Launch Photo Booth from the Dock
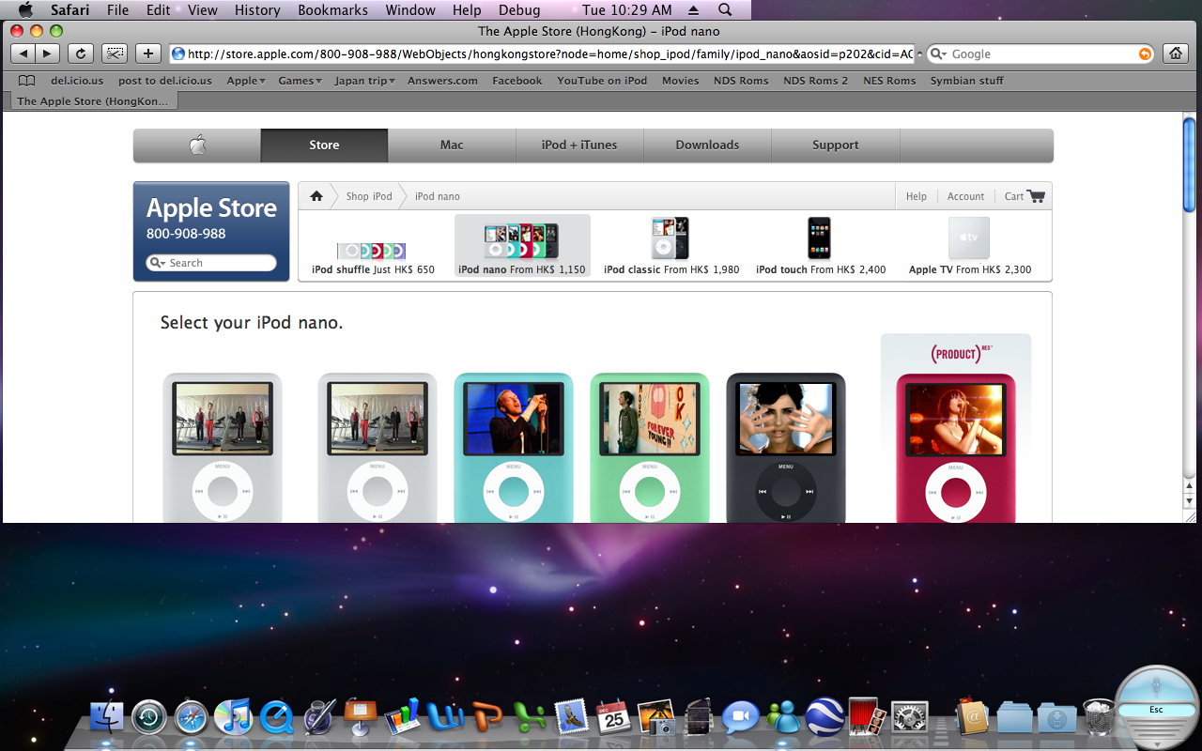Image resolution: width=1202 pixels, height=751 pixels. coord(867,717)
